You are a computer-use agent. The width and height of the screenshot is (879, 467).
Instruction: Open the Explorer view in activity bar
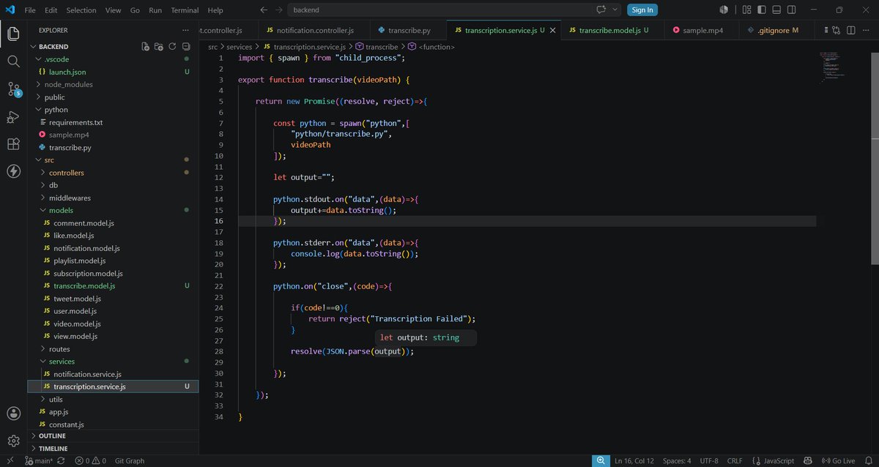13,34
